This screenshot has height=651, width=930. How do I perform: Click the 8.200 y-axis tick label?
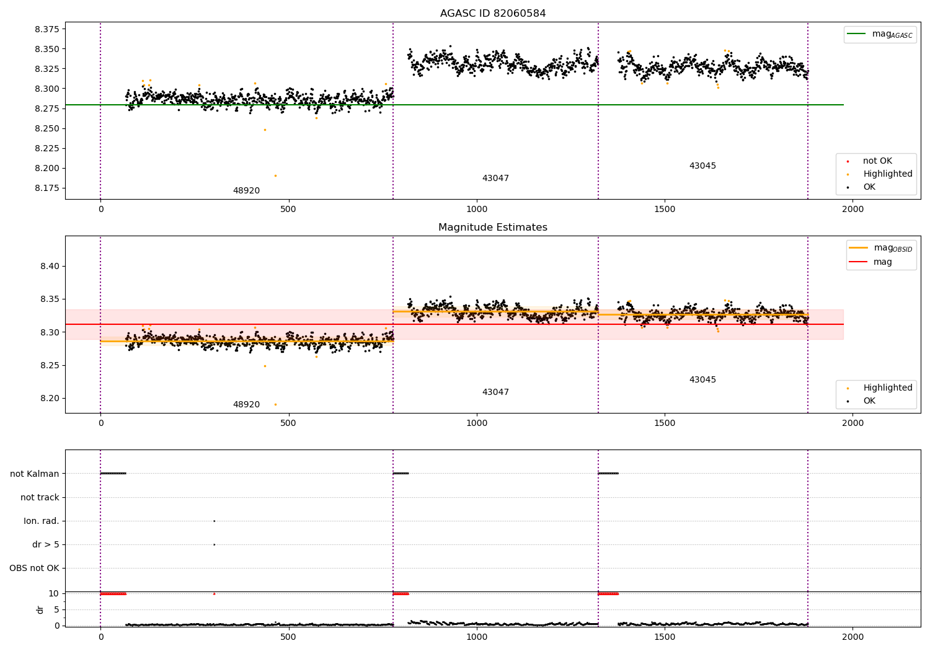pos(46,169)
